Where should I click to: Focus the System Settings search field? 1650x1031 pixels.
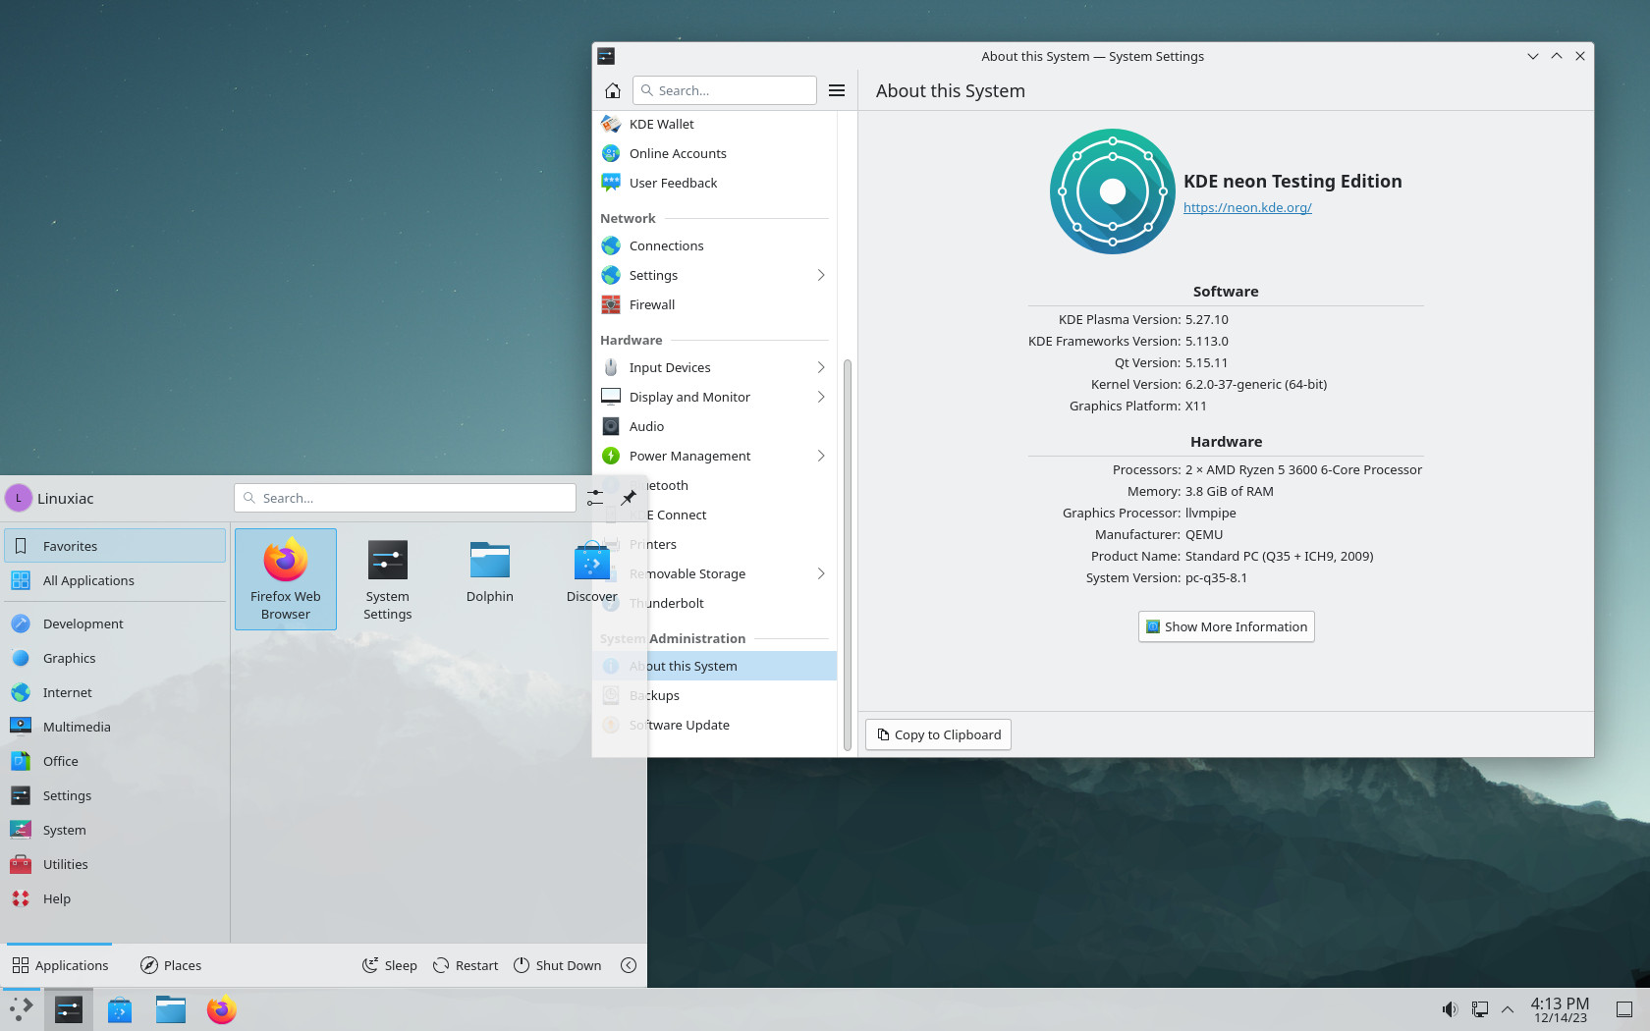[725, 90]
